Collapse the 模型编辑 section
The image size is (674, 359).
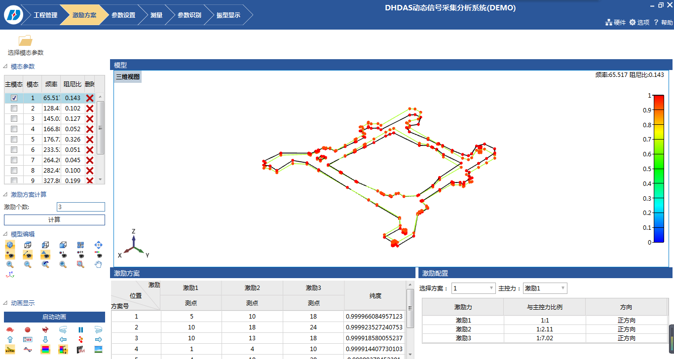(x=5, y=234)
